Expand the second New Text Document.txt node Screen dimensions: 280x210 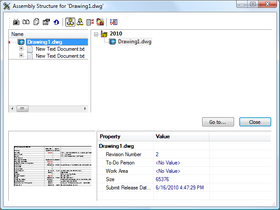tap(21, 56)
